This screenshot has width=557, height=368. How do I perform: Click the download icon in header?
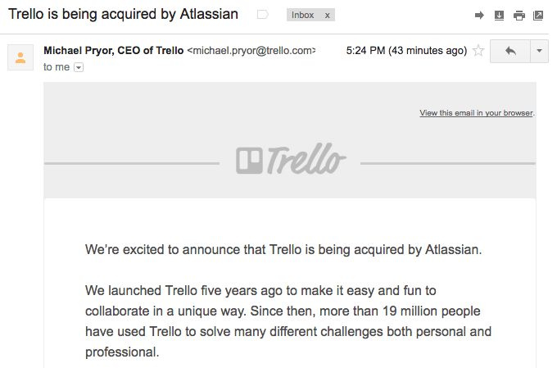500,16
